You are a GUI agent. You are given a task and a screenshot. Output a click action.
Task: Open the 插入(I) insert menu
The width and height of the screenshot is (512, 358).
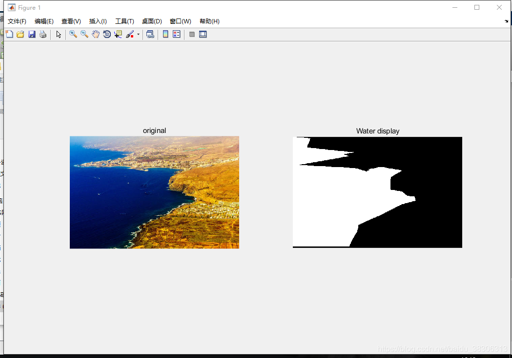[97, 21]
